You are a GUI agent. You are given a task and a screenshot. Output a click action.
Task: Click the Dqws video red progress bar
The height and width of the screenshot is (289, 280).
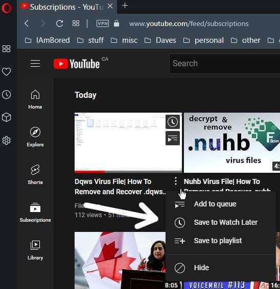coord(90,172)
